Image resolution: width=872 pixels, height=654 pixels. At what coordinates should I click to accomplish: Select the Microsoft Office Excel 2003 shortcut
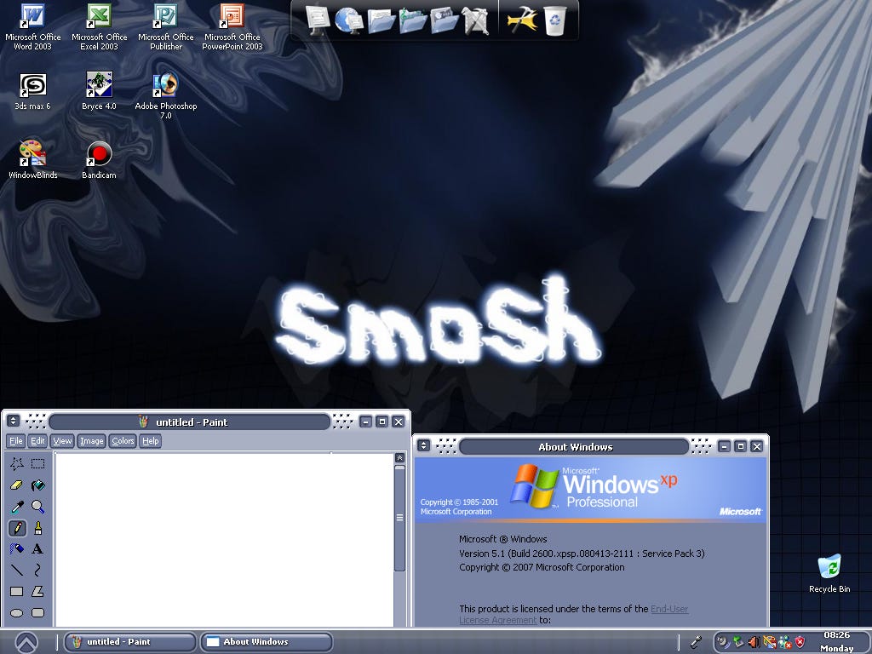click(99, 26)
